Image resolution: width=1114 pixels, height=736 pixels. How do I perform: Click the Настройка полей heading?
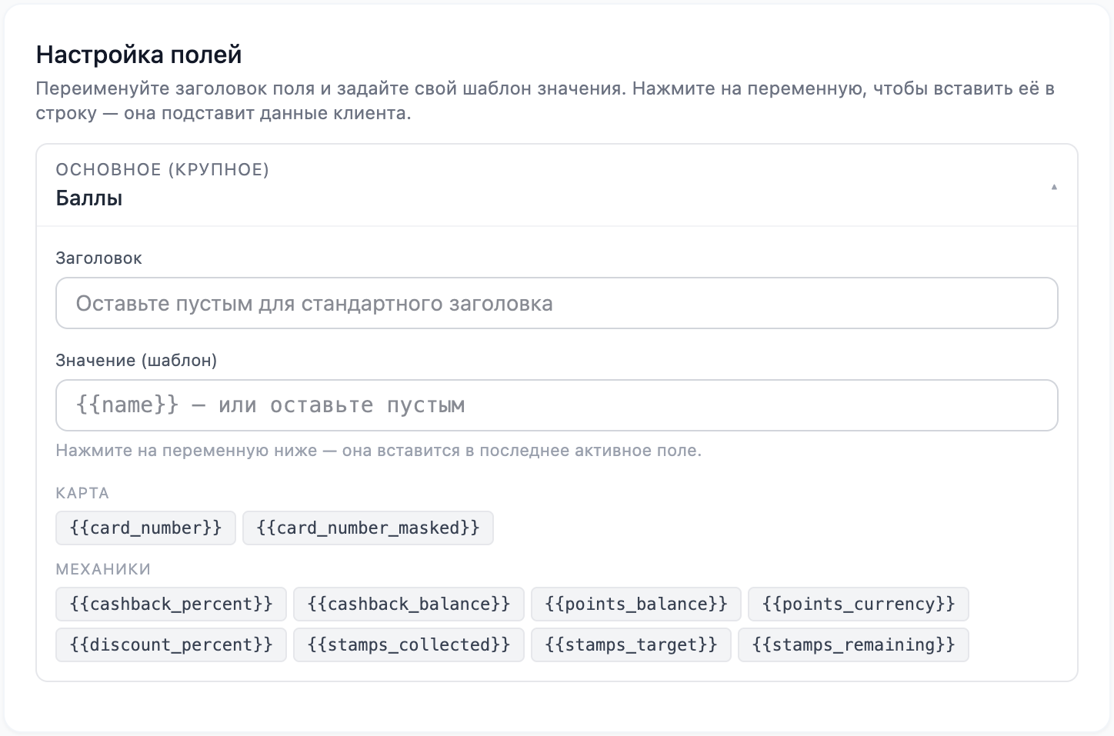coord(139,55)
